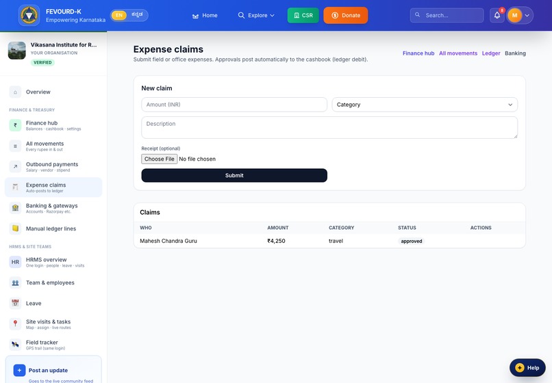Image resolution: width=552 pixels, height=383 pixels.
Task: Click the FEVOURD-K logo emblem
Action: [29, 16]
